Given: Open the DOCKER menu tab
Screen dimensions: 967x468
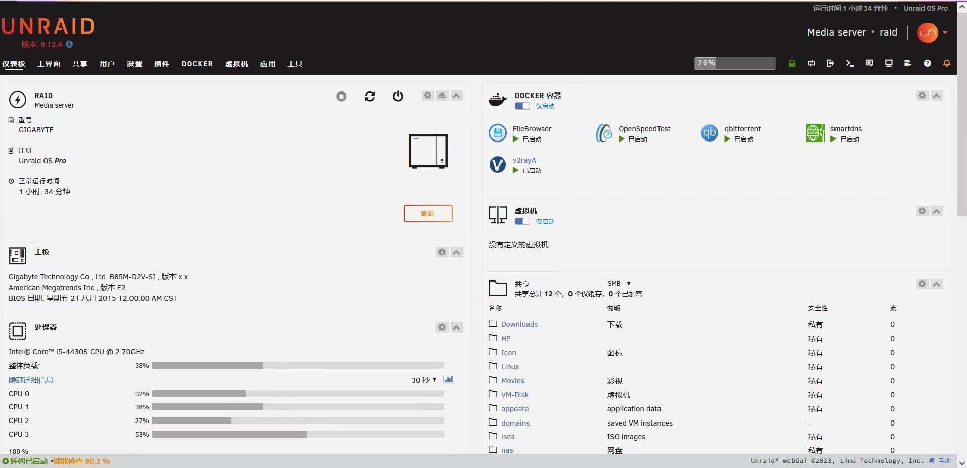Looking at the screenshot, I should pos(197,64).
